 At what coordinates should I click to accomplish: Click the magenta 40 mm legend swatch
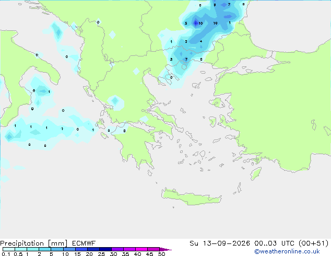click(141, 249)
